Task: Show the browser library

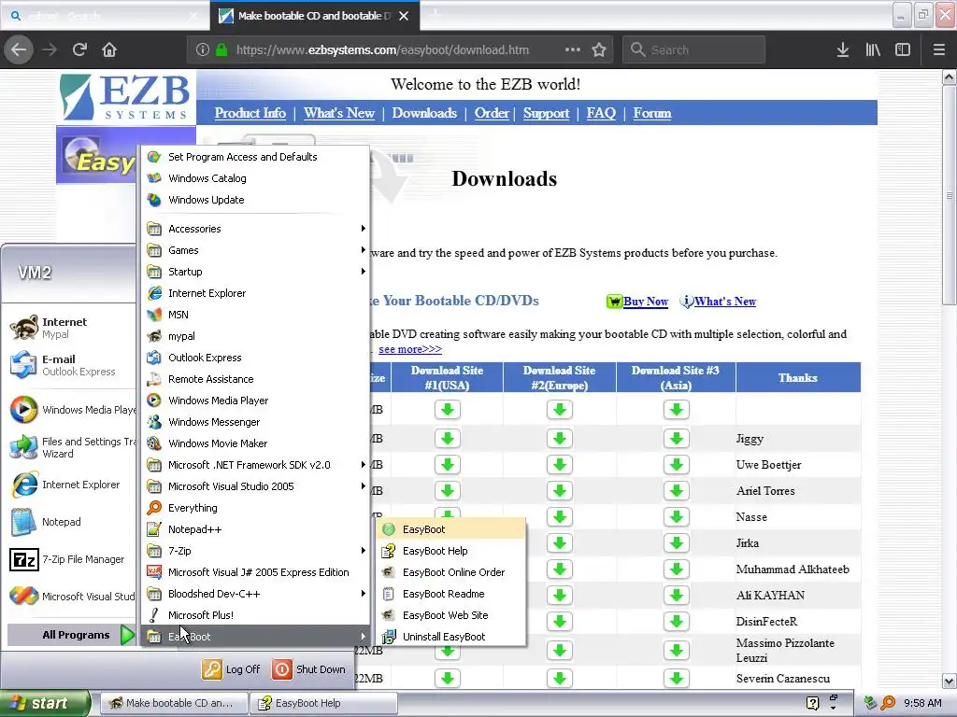Action: [873, 49]
